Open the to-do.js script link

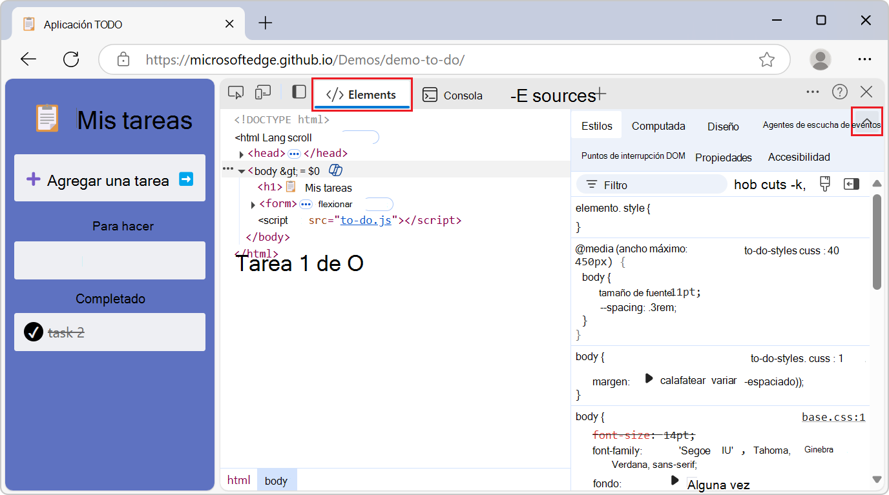point(366,221)
